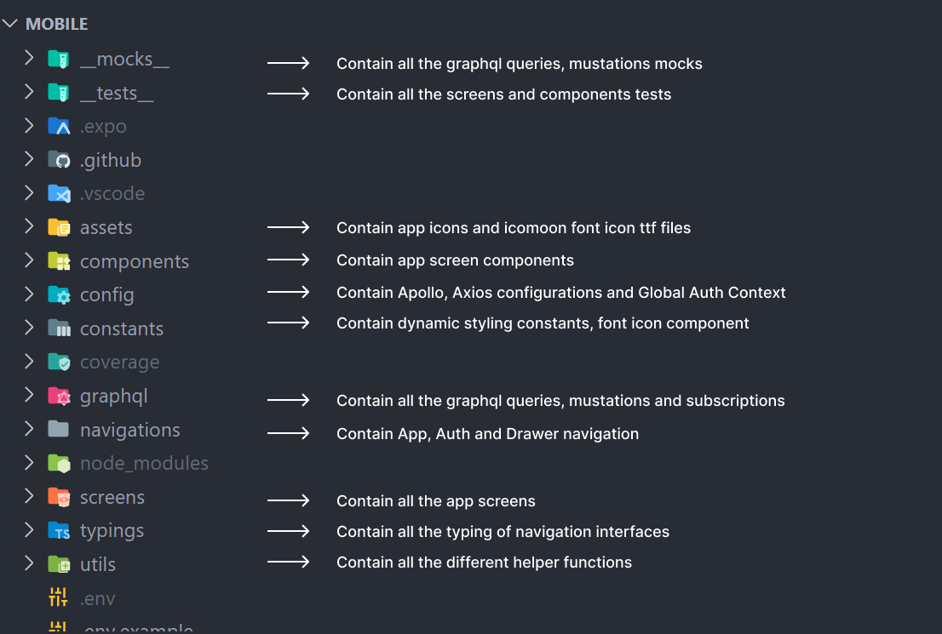Expand the utils folder chevron
Screen dimensions: 942x634
[x=29, y=563]
